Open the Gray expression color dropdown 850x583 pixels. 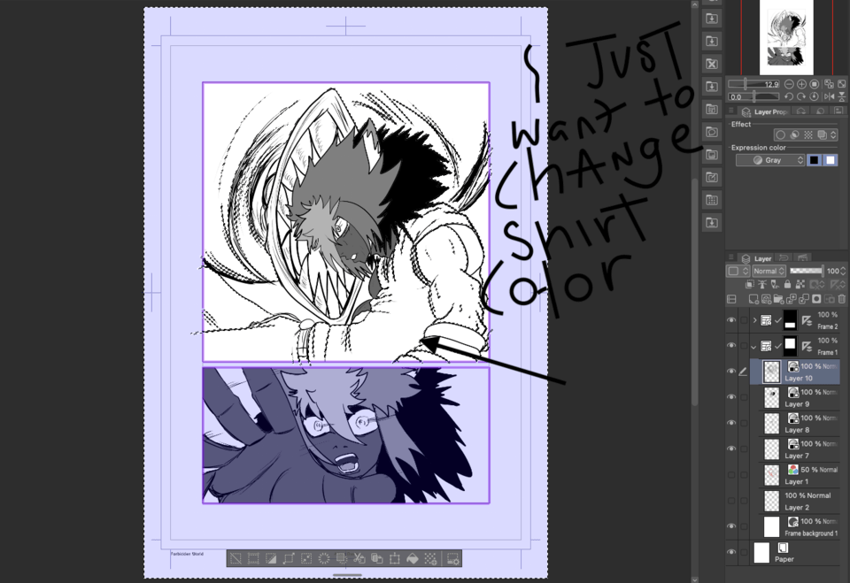(x=770, y=160)
